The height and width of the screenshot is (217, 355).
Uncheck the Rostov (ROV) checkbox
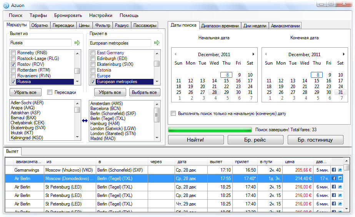pos(13,64)
